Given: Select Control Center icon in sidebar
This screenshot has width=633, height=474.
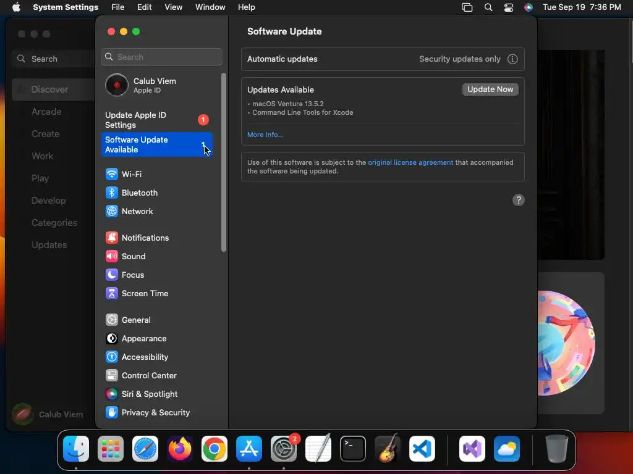Looking at the screenshot, I should click(x=112, y=376).
